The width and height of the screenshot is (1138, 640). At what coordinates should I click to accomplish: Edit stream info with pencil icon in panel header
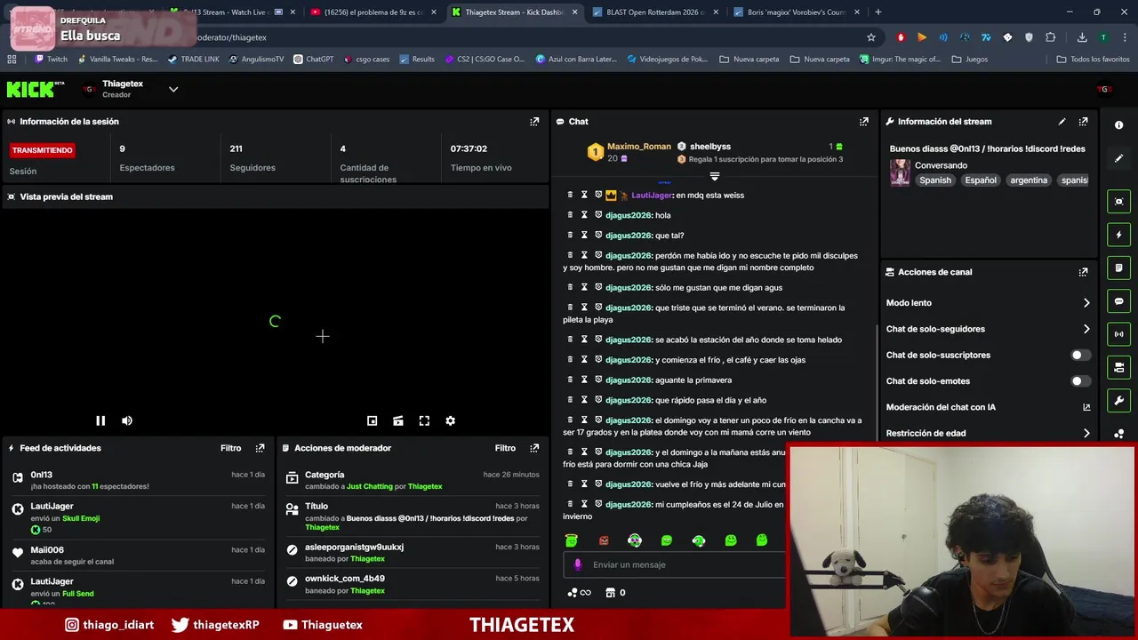1062,122
